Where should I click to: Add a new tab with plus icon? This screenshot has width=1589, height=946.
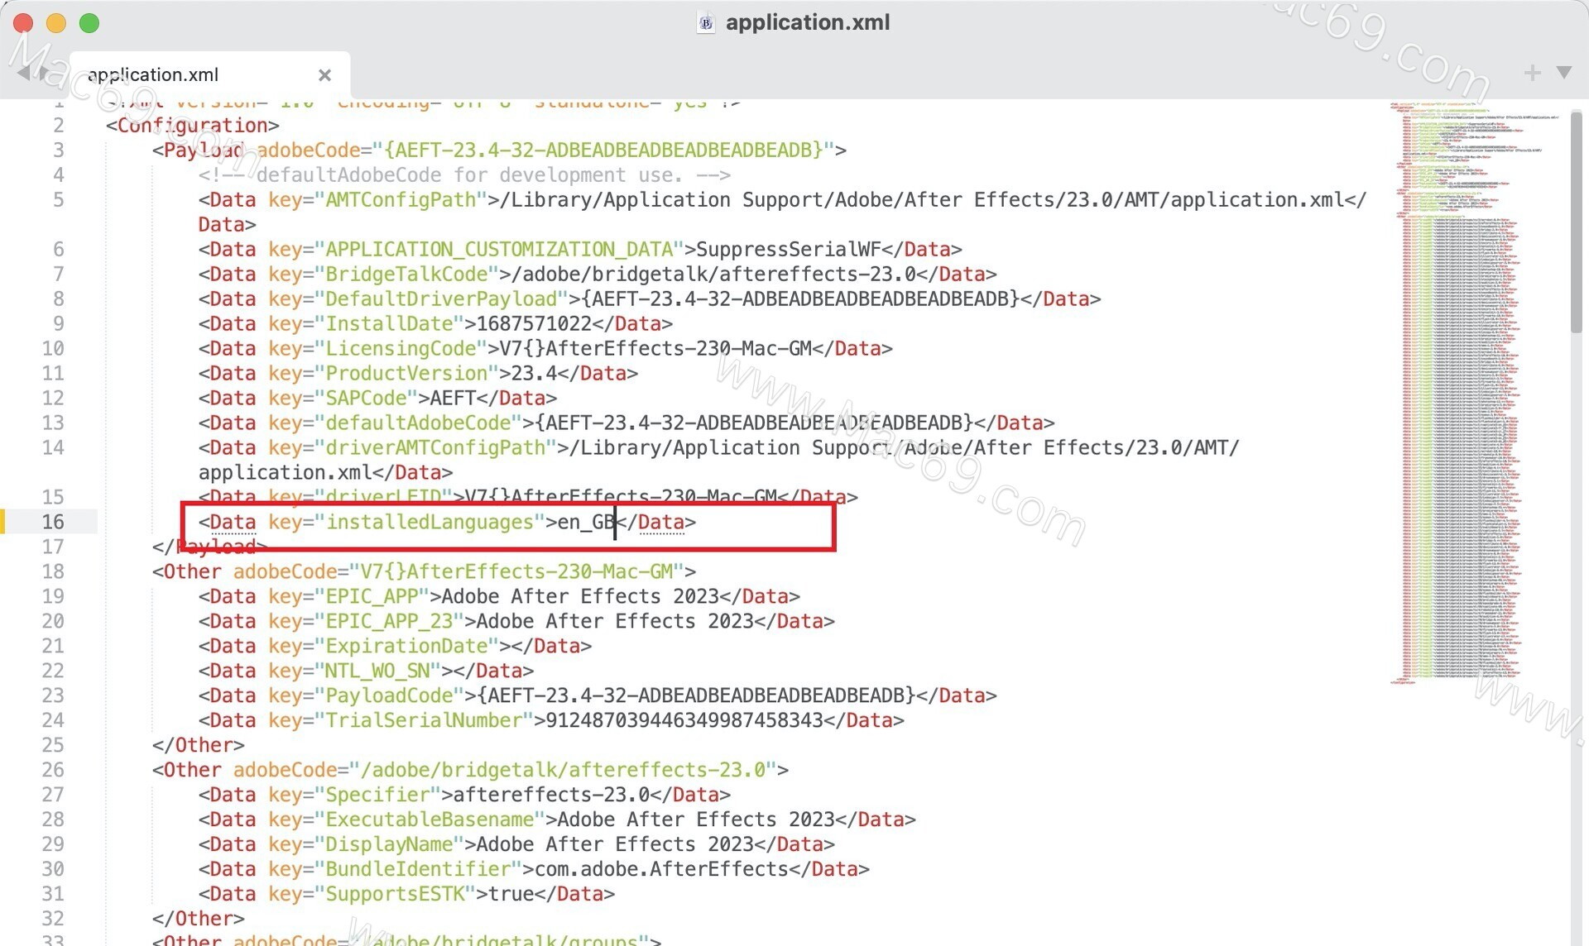1532,73
